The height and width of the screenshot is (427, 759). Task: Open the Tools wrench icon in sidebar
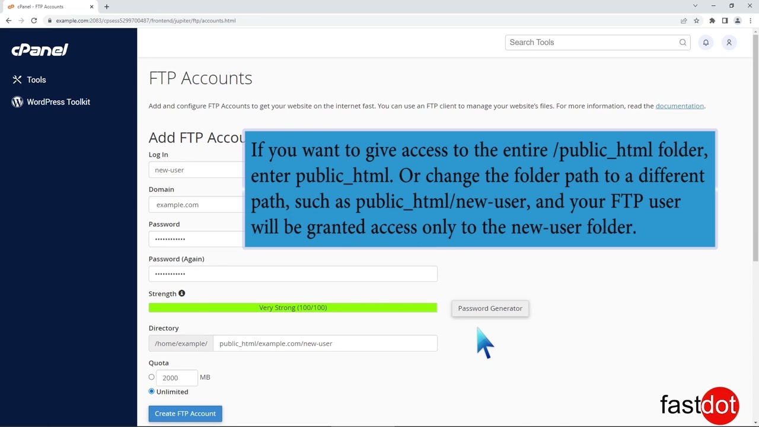tap(17, 79)
